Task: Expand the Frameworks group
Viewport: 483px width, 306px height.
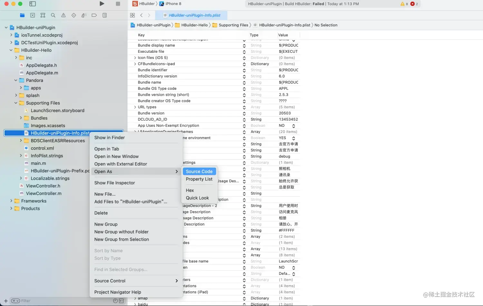Action: [11, 201]
